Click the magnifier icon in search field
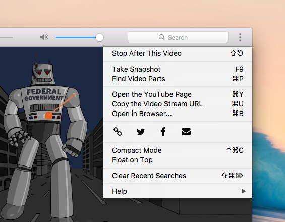The width and height of the screenshot is (285, 222). point(162,37)
